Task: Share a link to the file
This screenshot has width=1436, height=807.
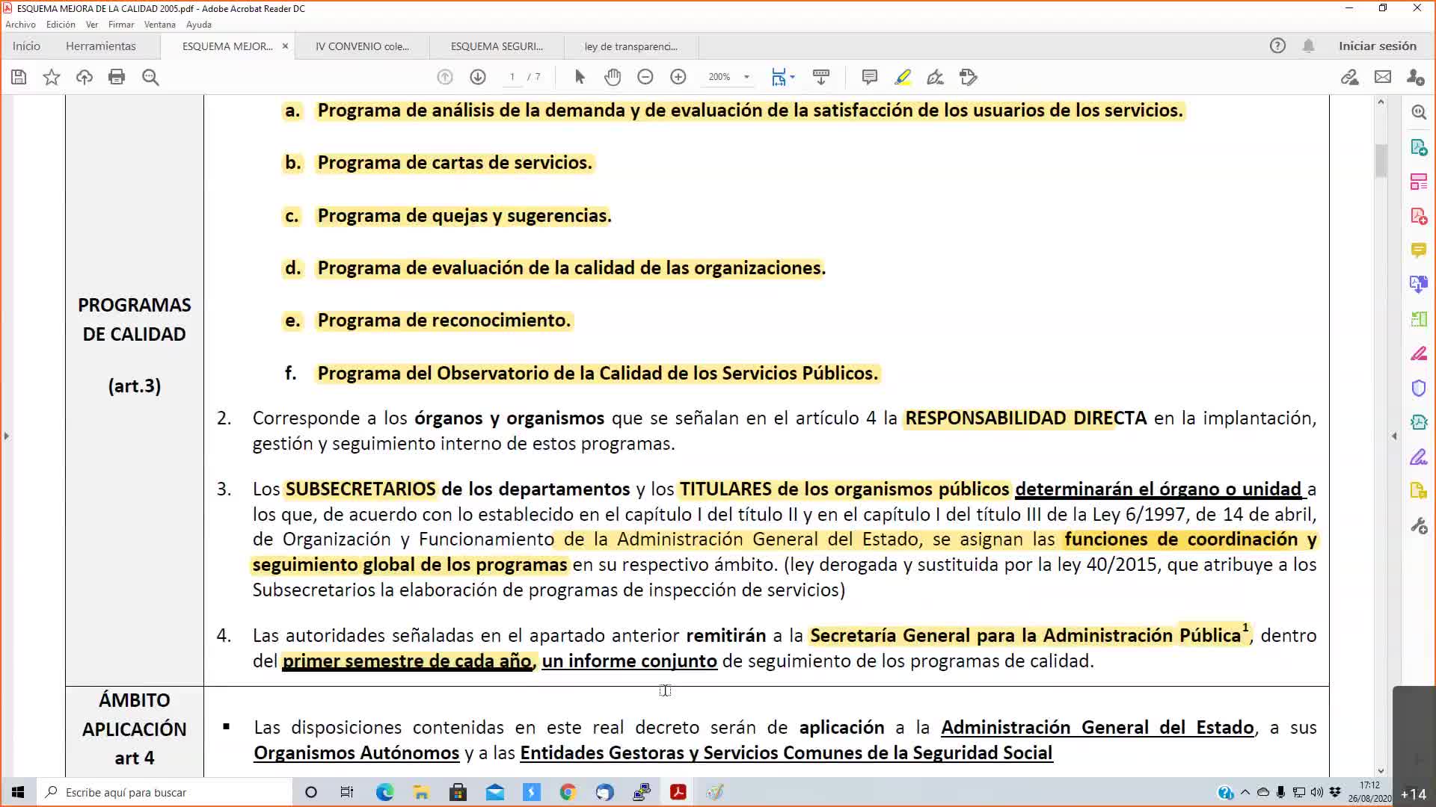Action: [x=1349, y=77]
